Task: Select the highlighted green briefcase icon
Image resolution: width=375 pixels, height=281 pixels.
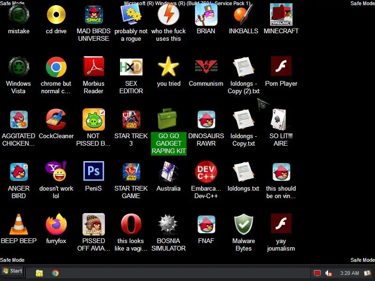Action: (167, 119)
